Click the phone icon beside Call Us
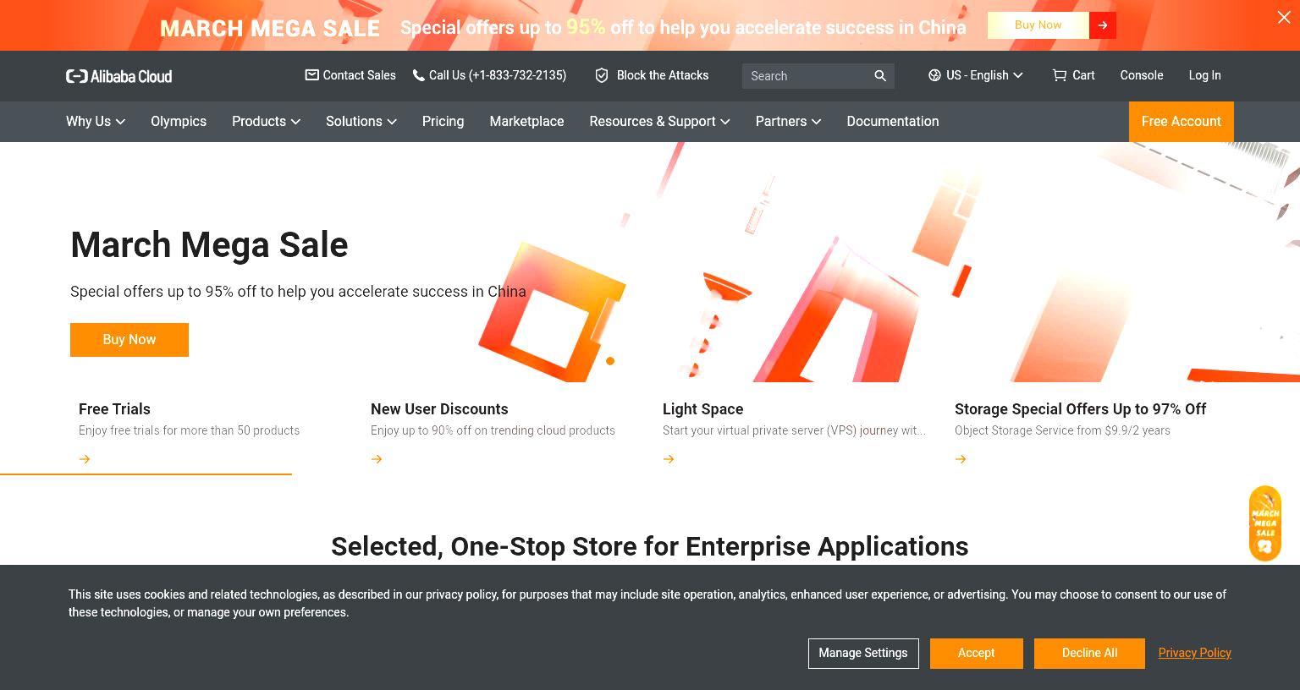The image size is (1300, 690). 418,75
